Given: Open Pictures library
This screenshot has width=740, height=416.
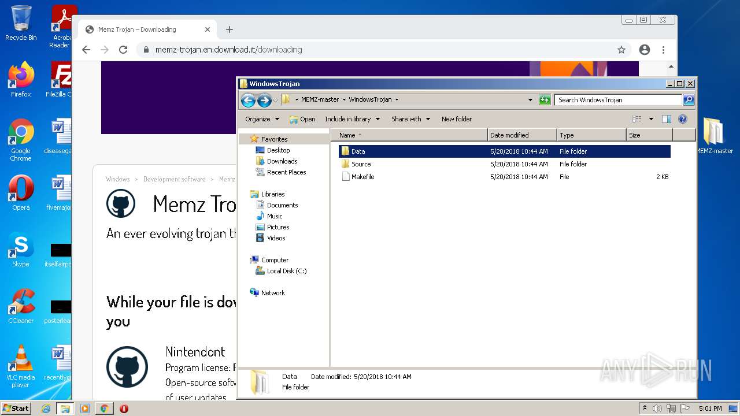Looking at the screenshot, I should pos(272,227).
